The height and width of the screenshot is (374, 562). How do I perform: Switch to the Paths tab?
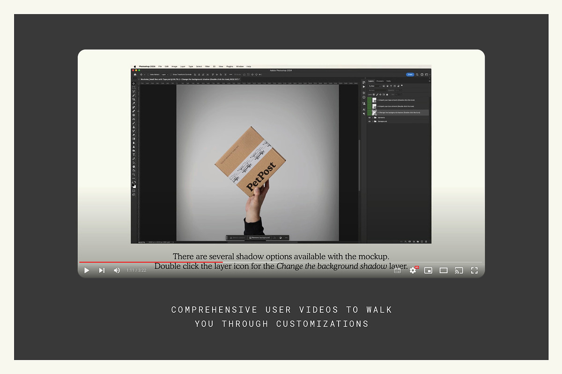(x=389, y=81)
